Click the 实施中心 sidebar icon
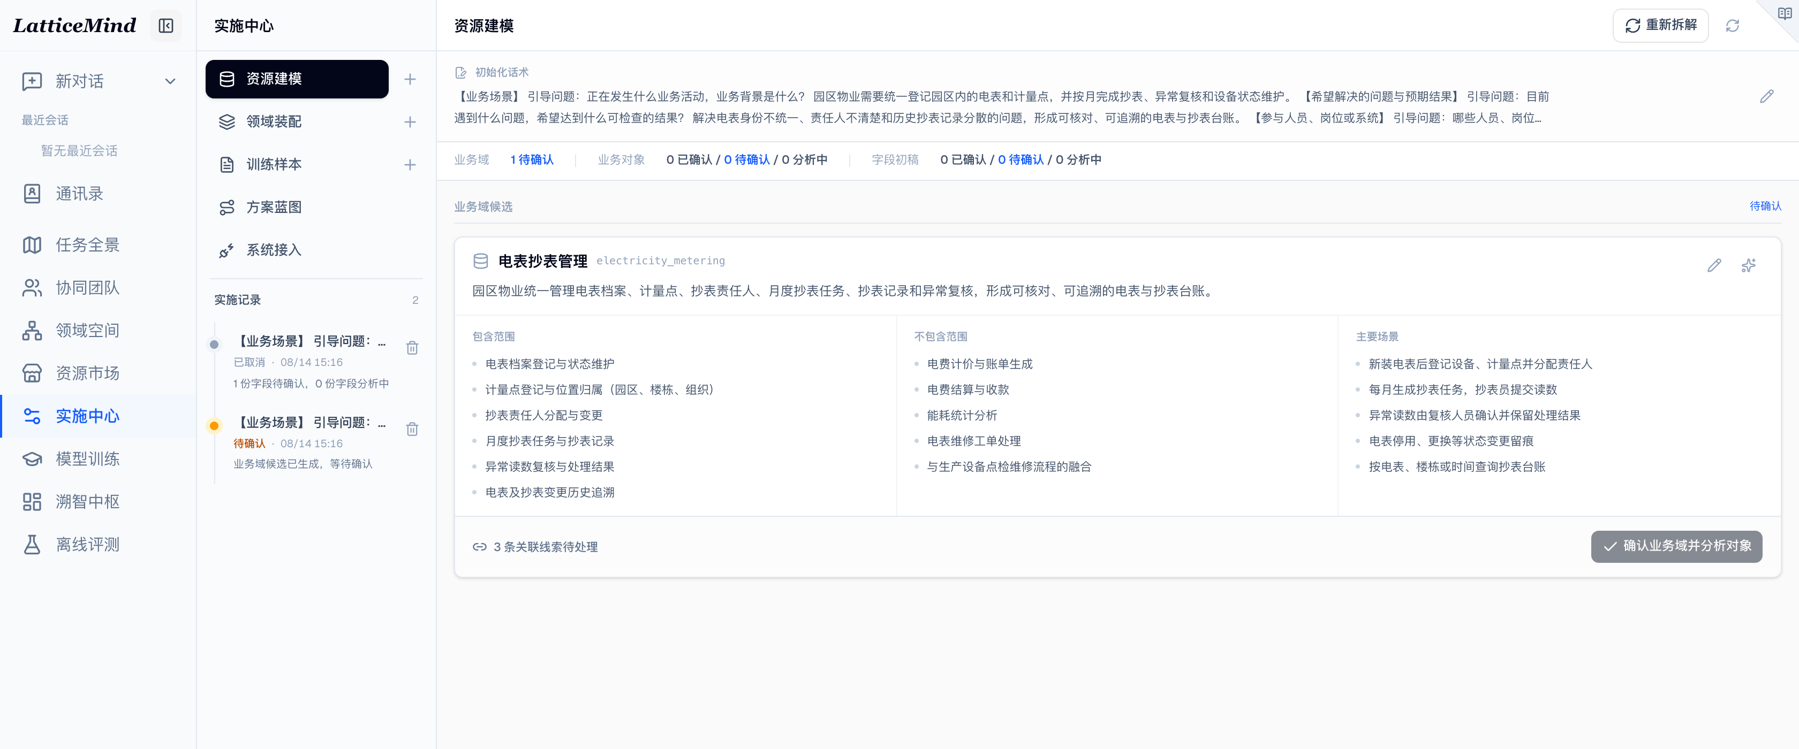The height and width of the screenshot is (749, 1799). (32, 416)
